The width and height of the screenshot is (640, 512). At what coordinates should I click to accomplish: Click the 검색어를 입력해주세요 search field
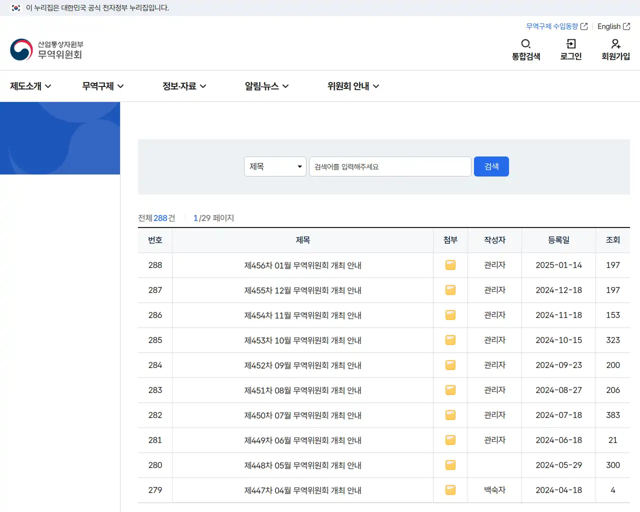(x=390, y=166)
